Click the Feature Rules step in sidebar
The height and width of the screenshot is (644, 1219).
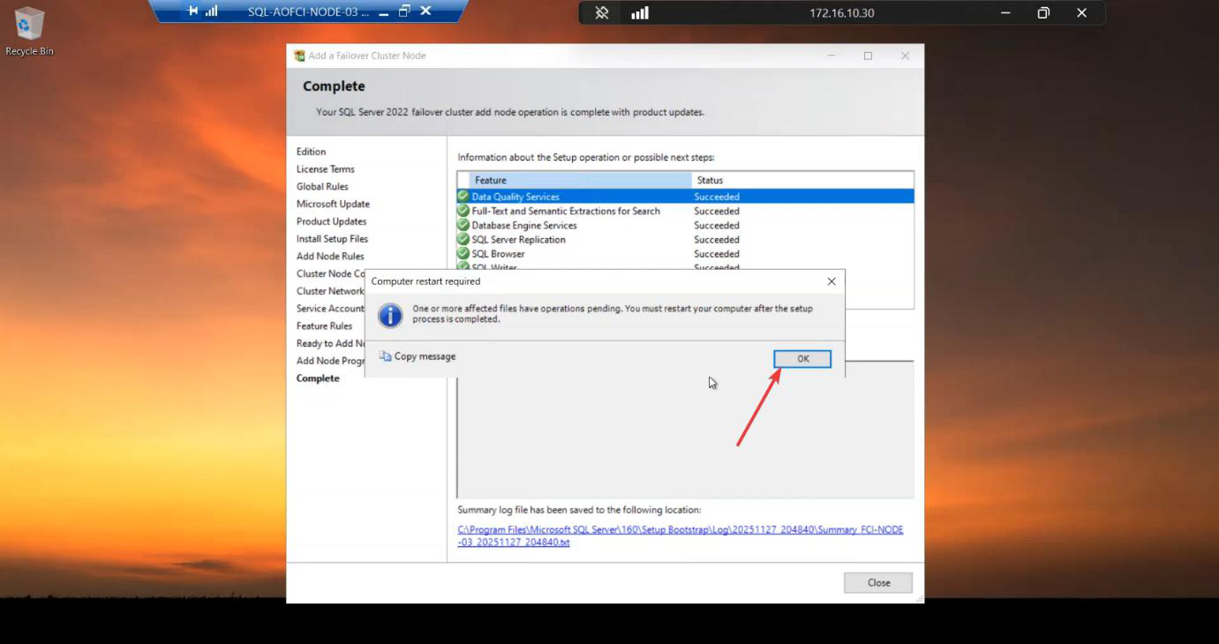pyautogui.click(x=324, y=326)
